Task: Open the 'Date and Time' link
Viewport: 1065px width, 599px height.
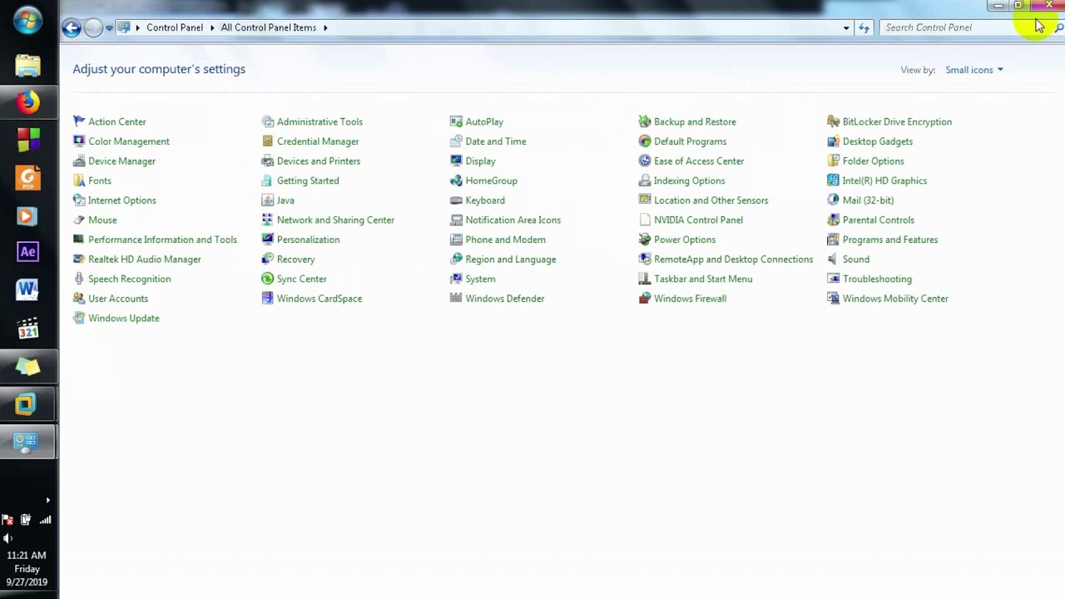Action: (496, 141)
